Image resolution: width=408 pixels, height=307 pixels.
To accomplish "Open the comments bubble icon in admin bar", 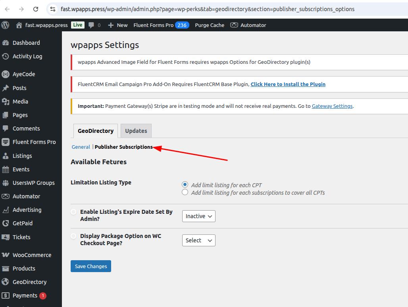I will pos(92,25).
